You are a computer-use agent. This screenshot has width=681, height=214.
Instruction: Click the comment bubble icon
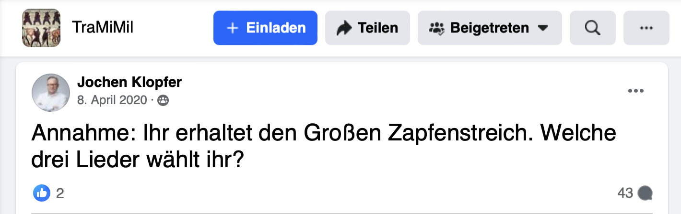click(645, 193)
